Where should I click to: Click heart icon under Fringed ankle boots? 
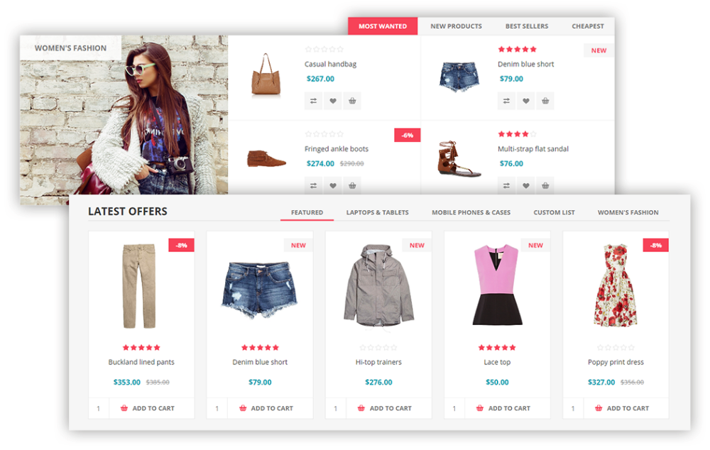(x=332, y=186)
